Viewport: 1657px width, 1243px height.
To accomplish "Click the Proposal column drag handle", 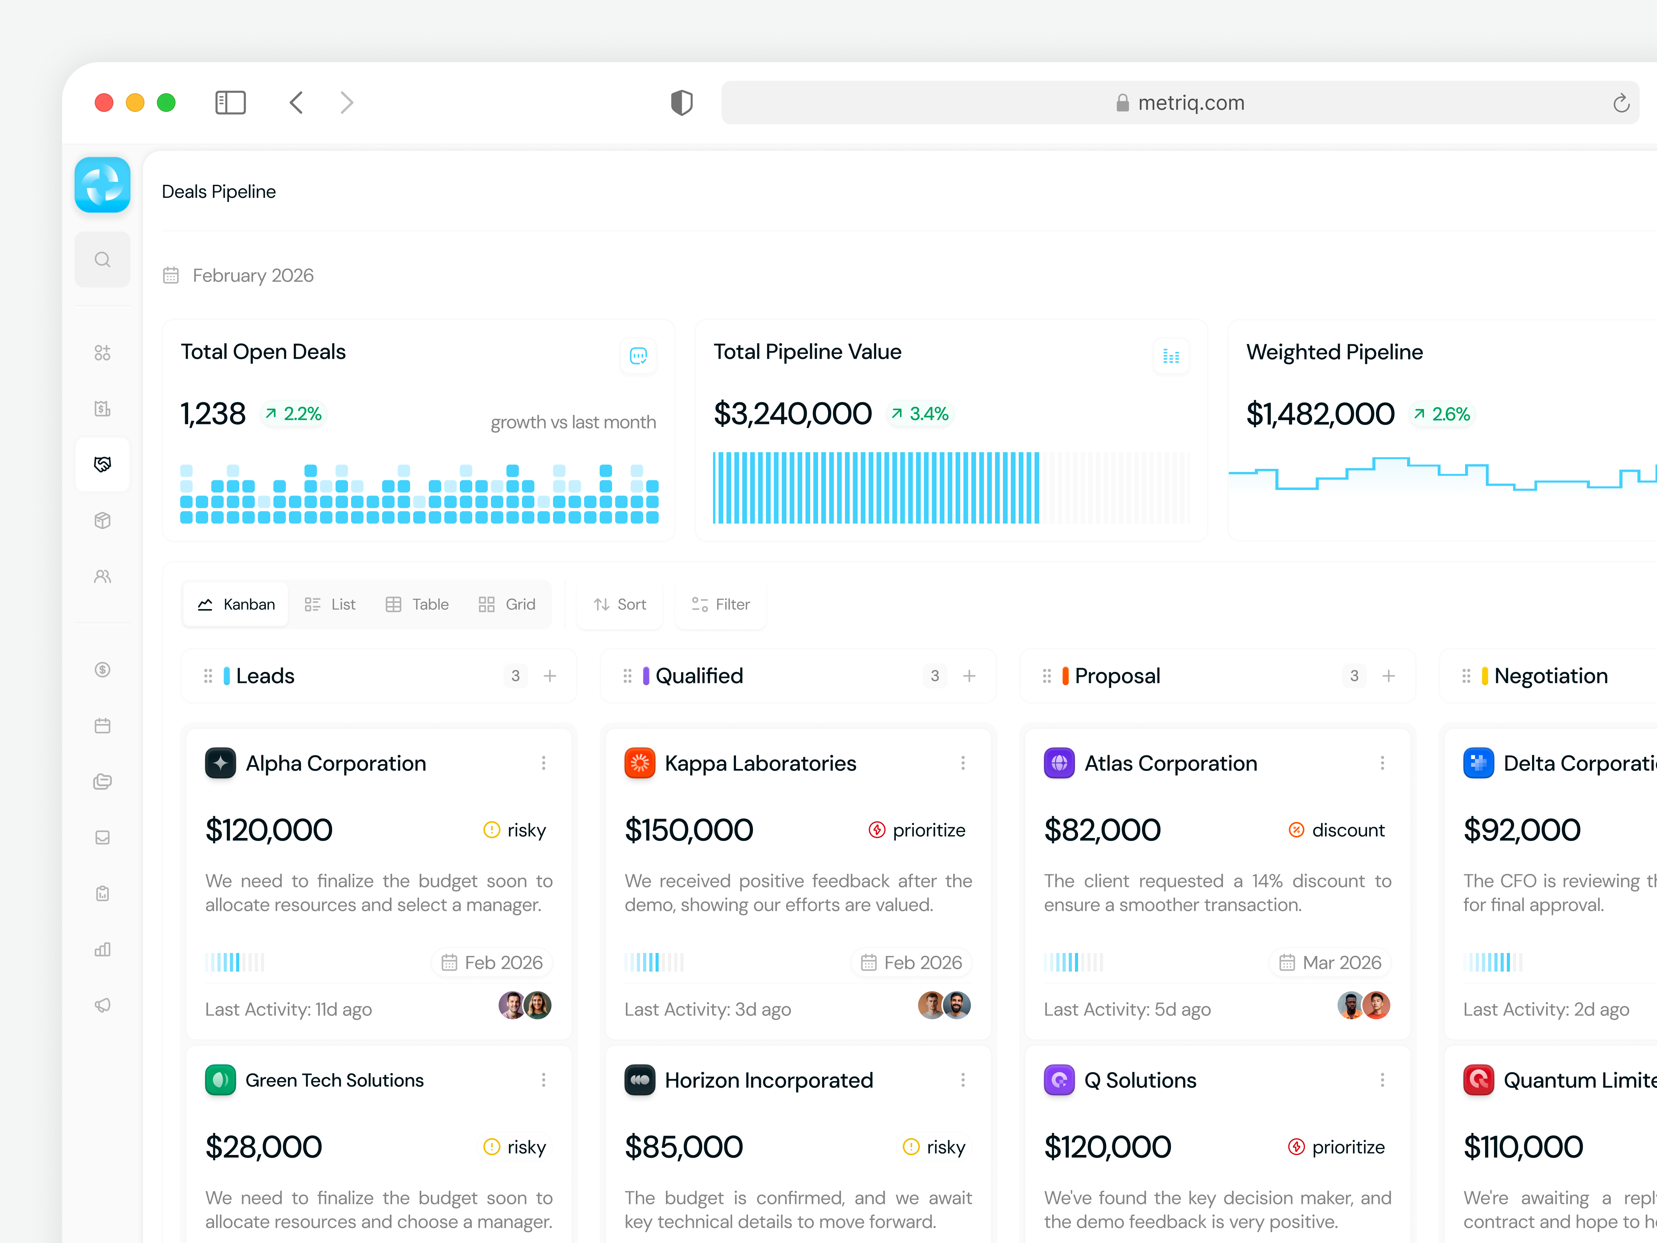I will 1047,676.
